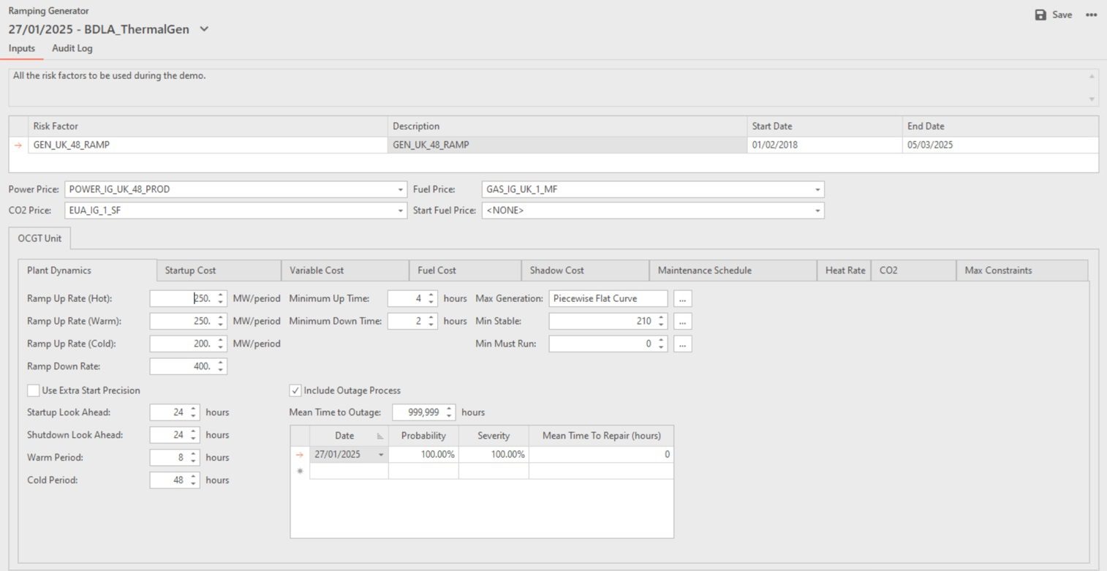Click the 01/02/2018 start date cell
1107x571 pixels.
click(824, 145)
